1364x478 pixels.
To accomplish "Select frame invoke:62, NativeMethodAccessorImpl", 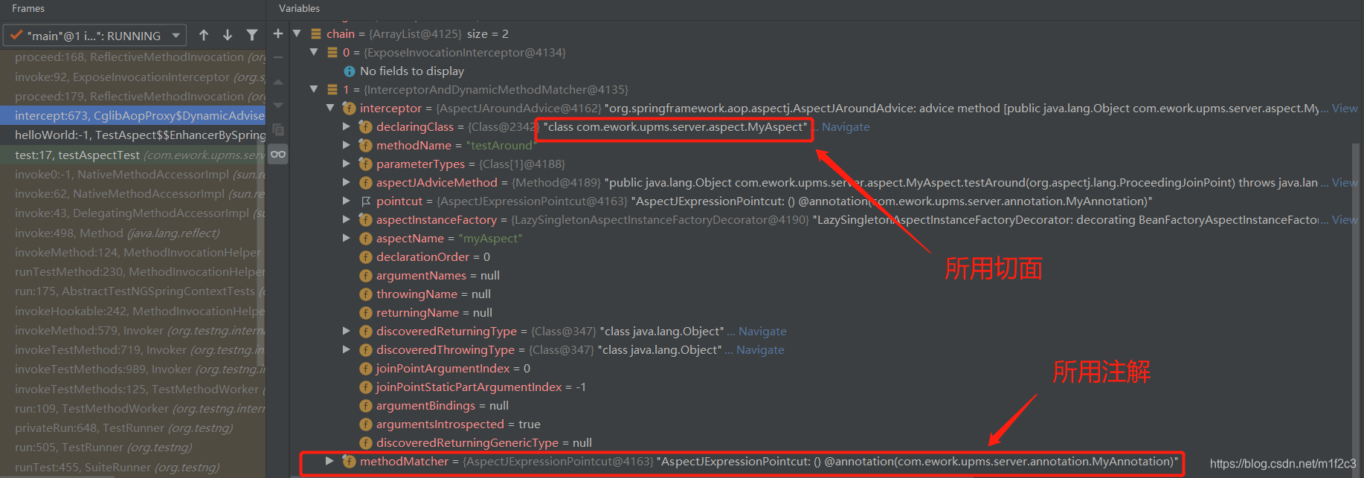I will point(132,193).
